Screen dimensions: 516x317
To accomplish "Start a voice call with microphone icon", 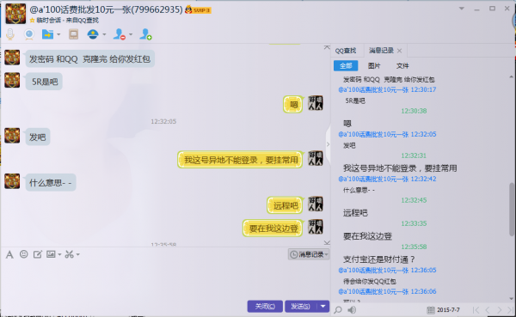I will coord(10,34).
